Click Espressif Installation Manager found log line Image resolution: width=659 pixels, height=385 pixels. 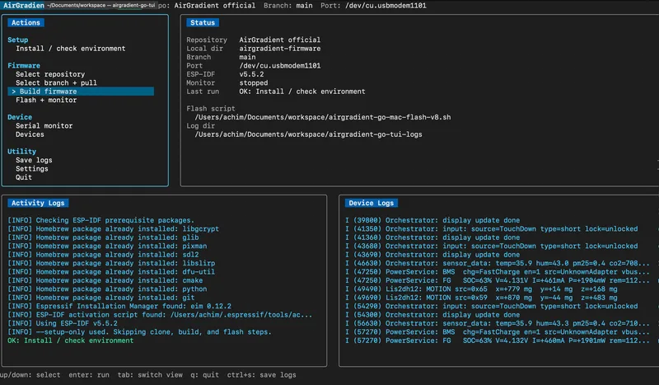pos(119,307)
